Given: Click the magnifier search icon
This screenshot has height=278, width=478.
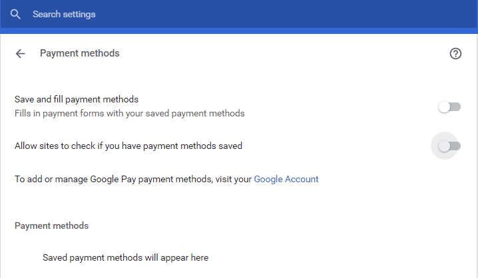Looking at the screenshot, I should [15, 15].
